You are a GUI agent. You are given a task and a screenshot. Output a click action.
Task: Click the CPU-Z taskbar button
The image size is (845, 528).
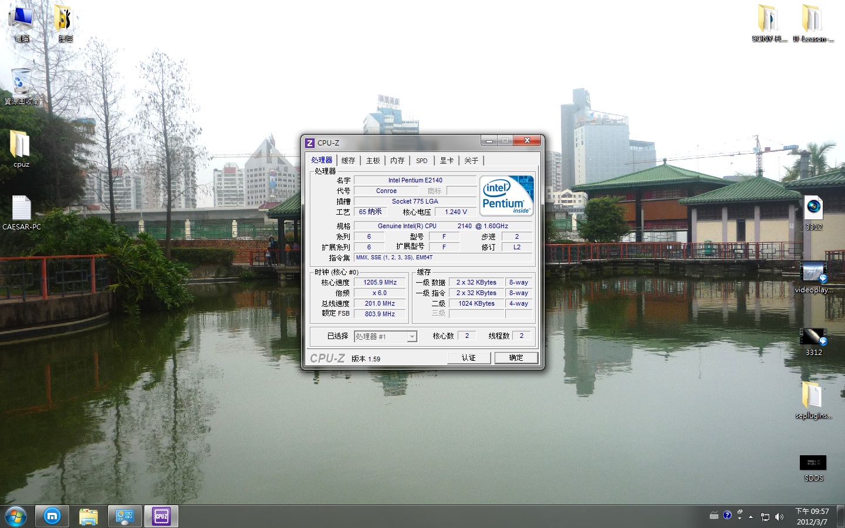tap(161, 516)
